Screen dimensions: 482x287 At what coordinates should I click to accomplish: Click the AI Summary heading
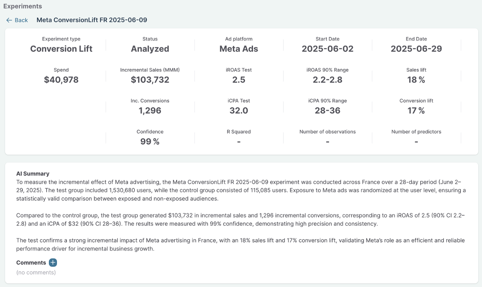click(x=33, y=174)
